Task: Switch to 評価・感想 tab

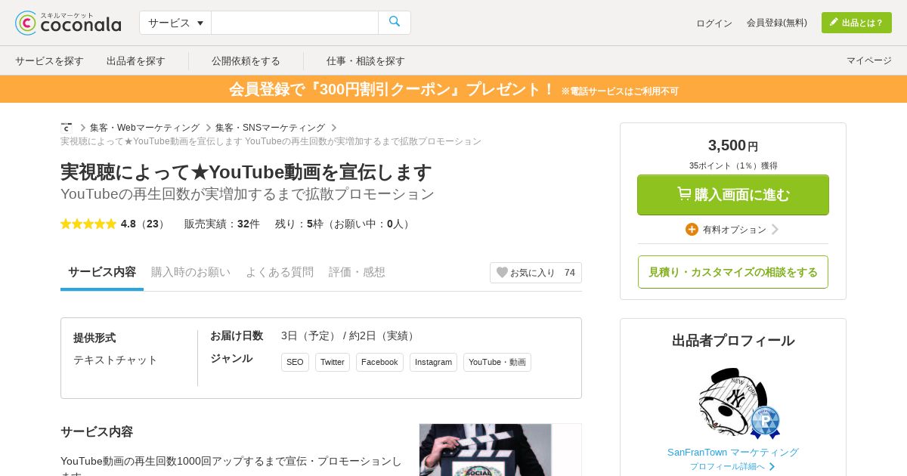Action: (x=357, y=272)
